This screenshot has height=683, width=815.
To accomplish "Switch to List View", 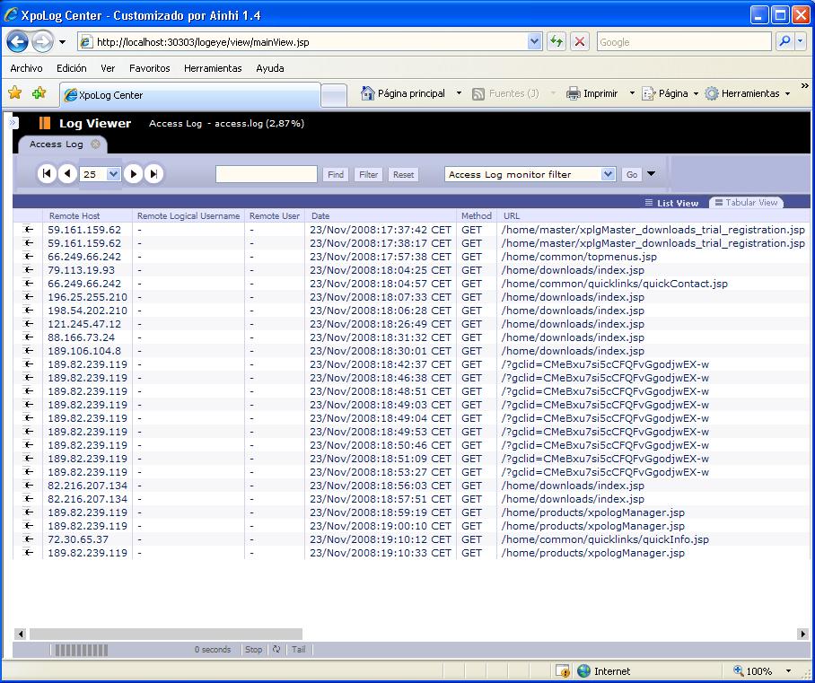I will 671,203.
